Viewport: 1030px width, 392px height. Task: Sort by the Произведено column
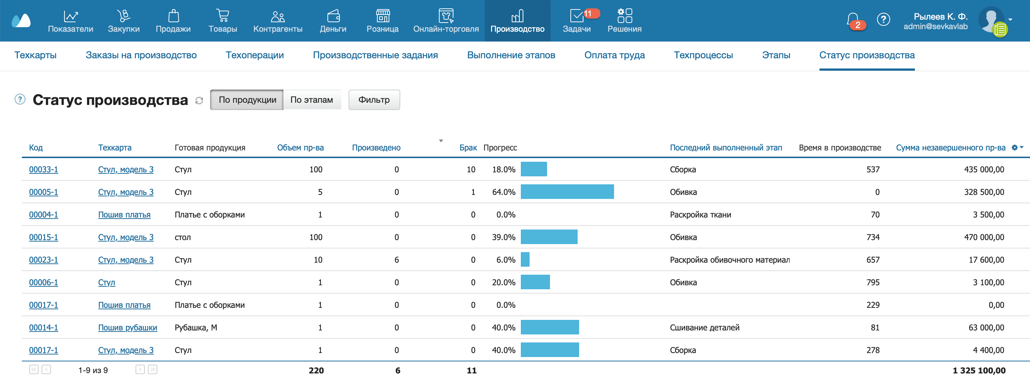[x=376, y=148]
